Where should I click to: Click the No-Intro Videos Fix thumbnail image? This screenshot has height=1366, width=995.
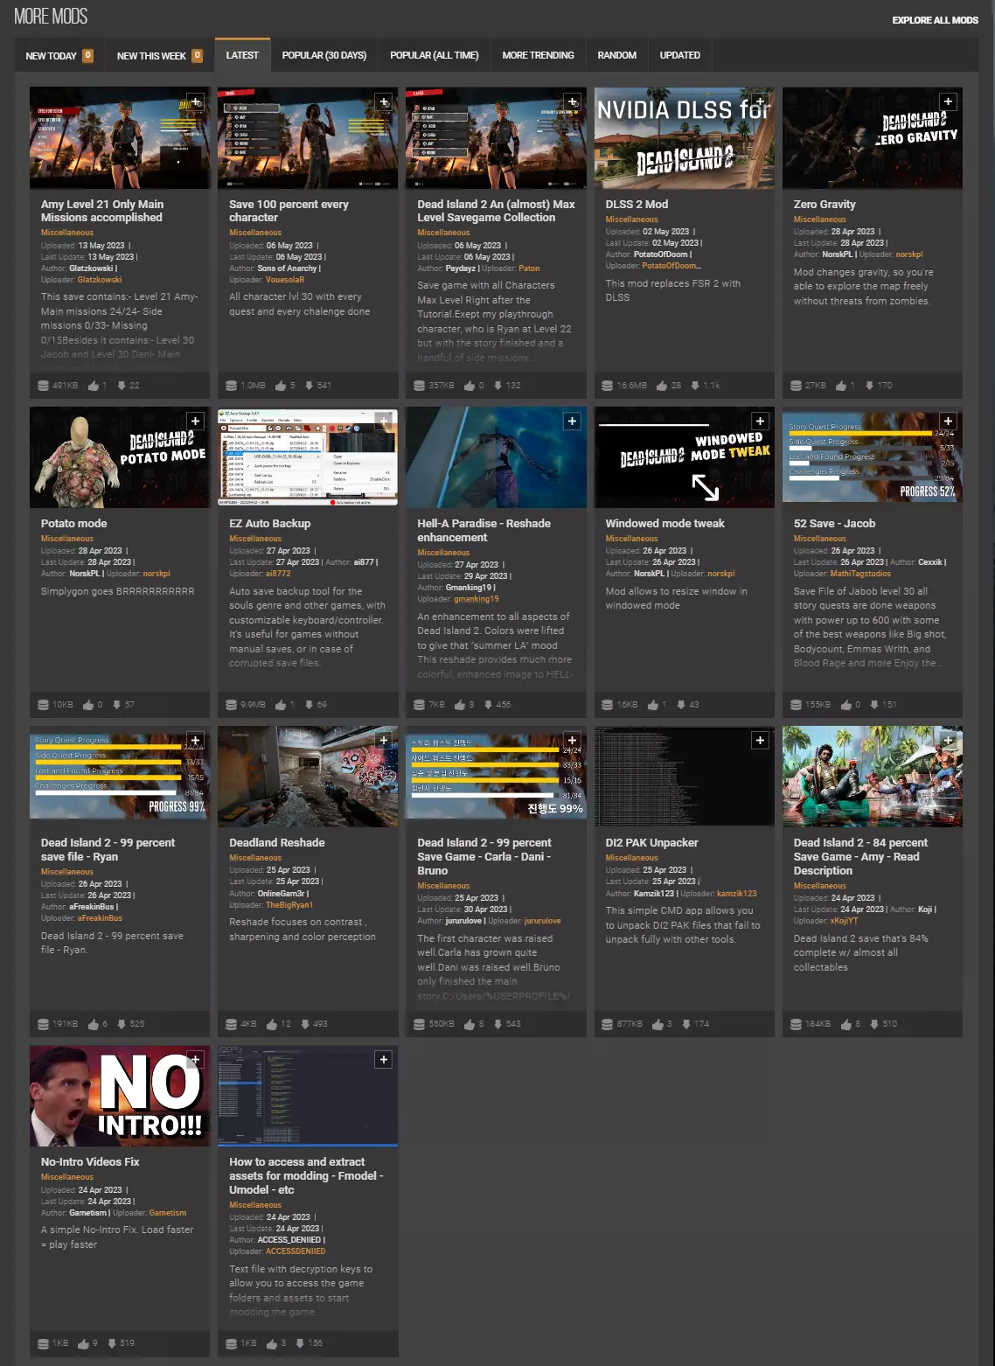tap(120, 1096)
